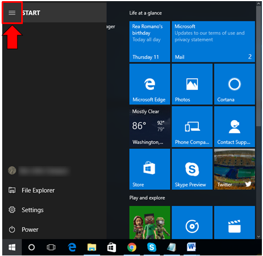This screenshot has width=263, height=256.
Task: Open the Movies & TV clapperboard tile
Action: pyautogui.click(x=235, y=222)
